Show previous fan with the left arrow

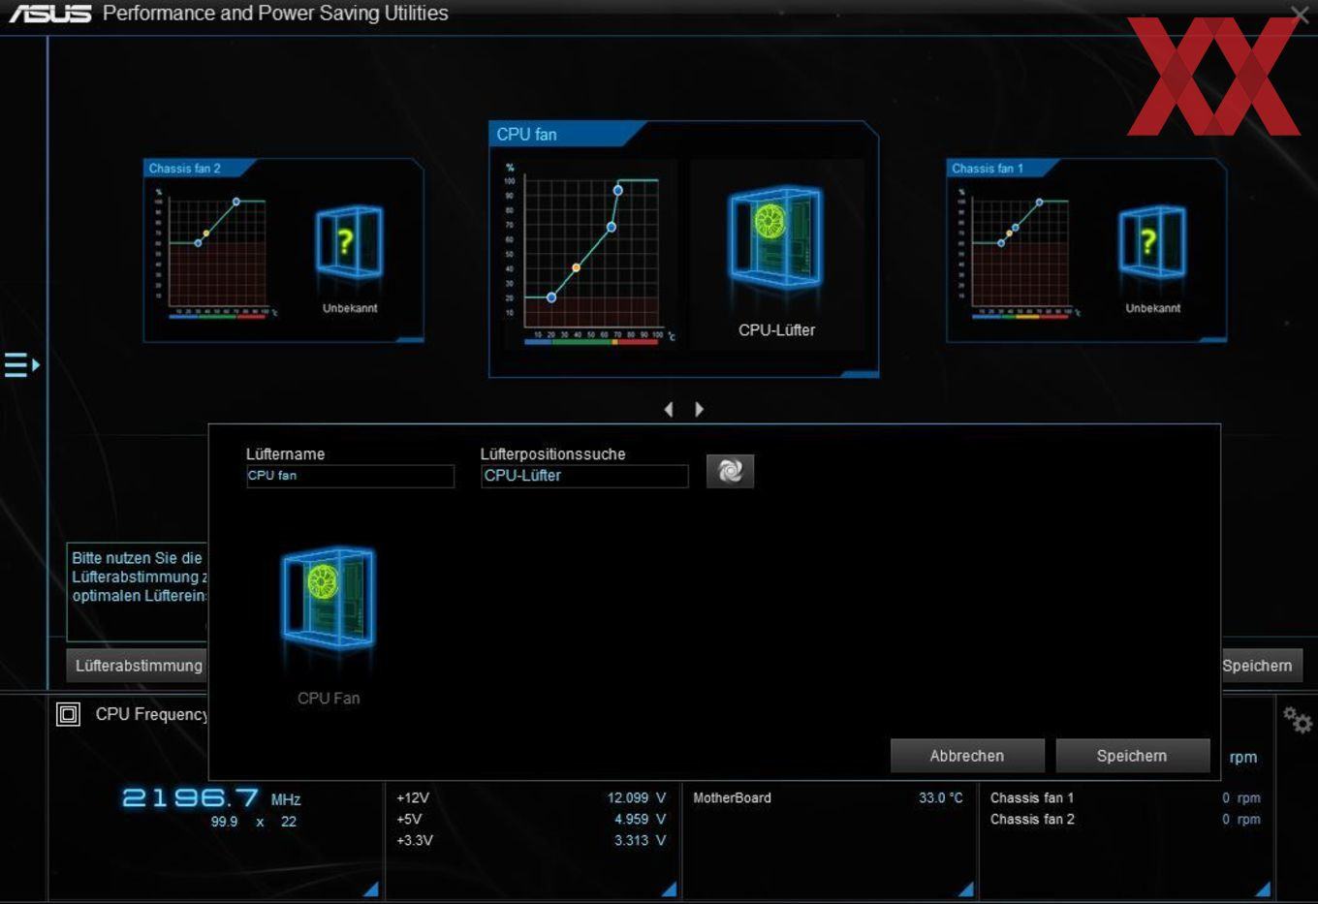[669, 409]
